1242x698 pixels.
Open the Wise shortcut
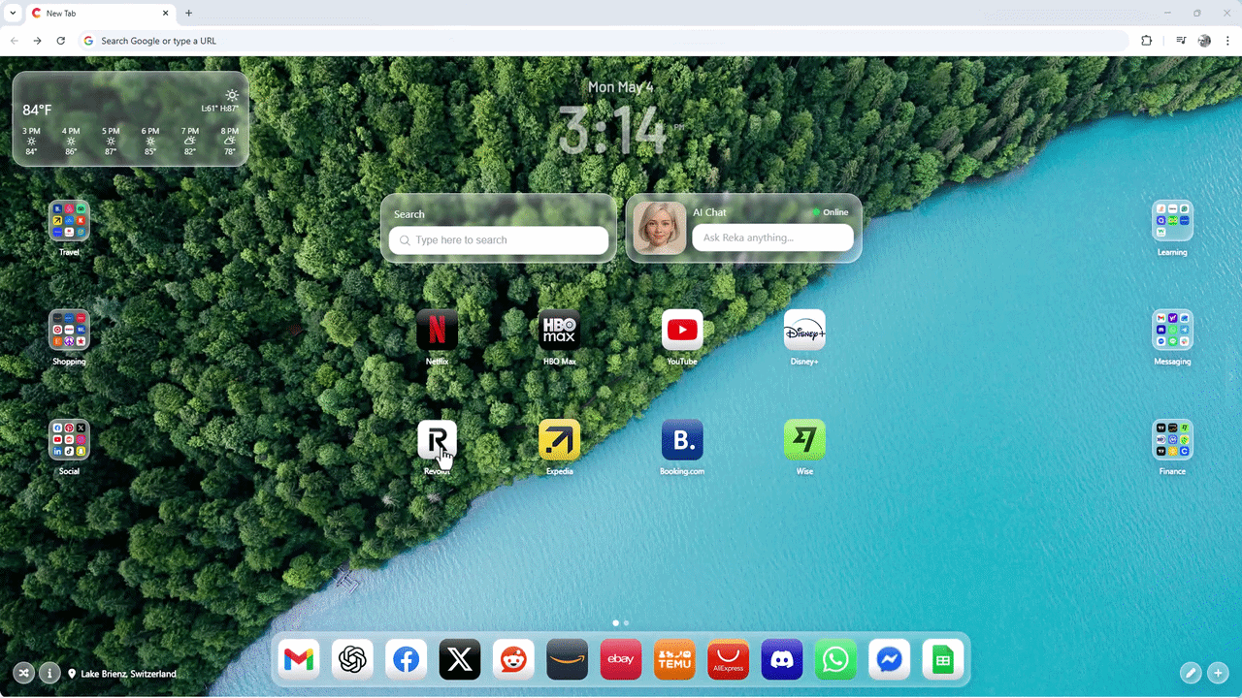[x=804, y=440]
